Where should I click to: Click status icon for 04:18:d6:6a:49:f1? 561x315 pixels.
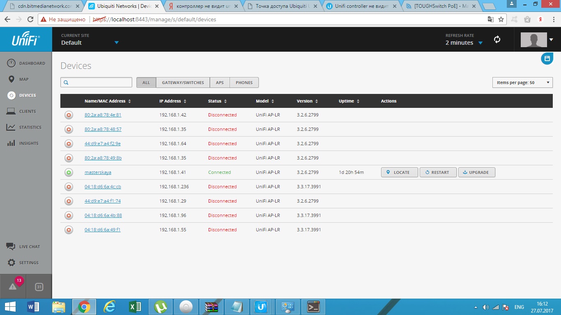pyautogui.click(x=69, y=230)
